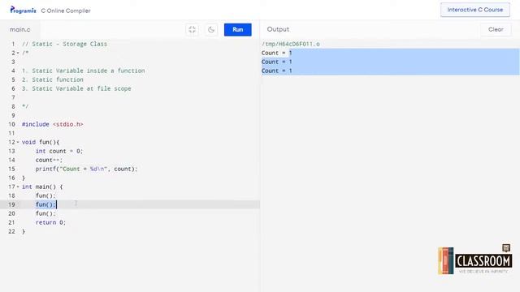Click the Programiz logo
This screenshot has width=520, height=292.
point(23,10)
